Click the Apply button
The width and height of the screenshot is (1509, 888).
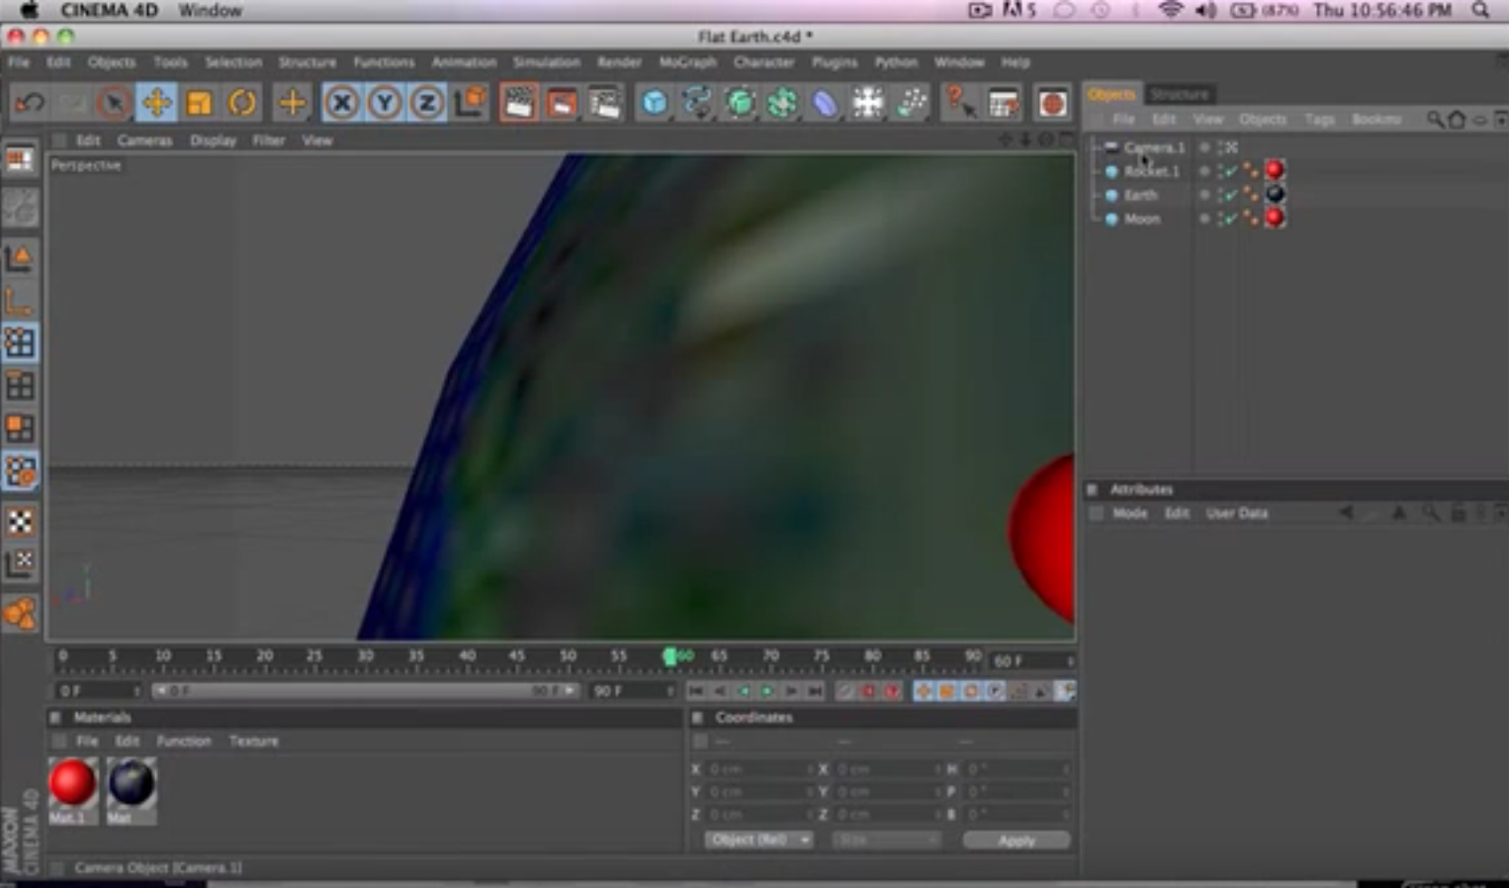(1017, 840)
